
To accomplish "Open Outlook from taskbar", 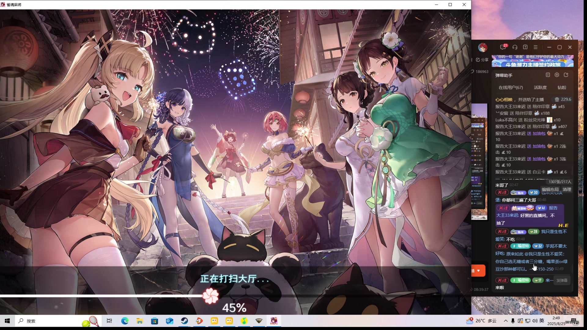I will click(x=169, y=321).
